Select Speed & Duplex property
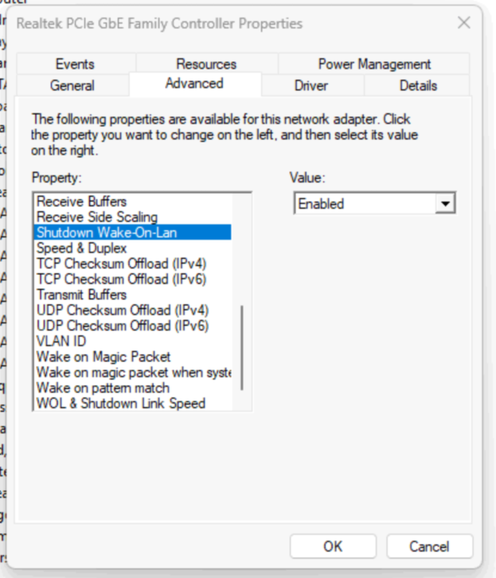496x578 pixels. (133, 248)
